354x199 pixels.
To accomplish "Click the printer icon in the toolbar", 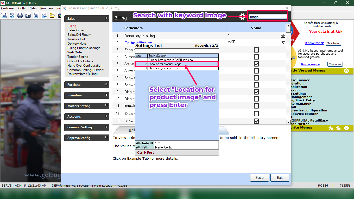I will tap(20, 16).
